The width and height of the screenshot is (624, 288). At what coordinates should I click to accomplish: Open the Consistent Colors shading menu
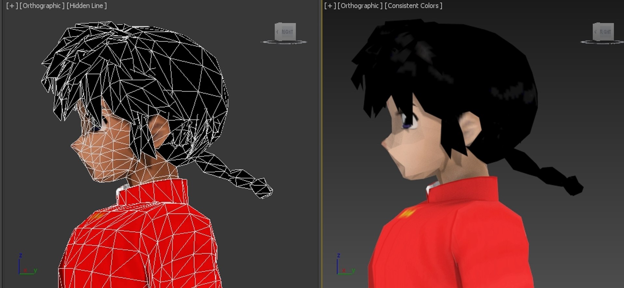413,6
